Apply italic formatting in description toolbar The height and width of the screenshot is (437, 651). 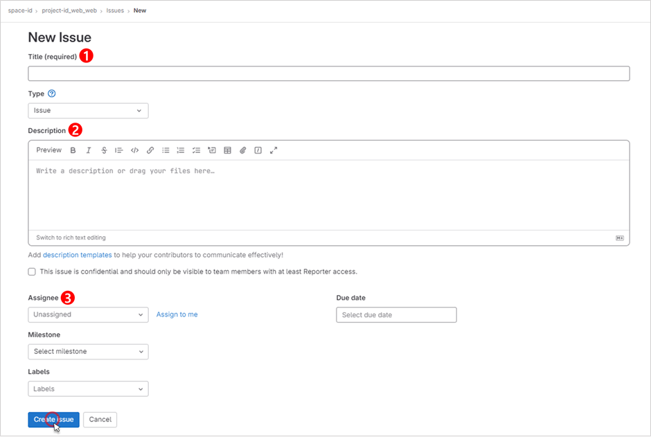[x=89, y=150]
